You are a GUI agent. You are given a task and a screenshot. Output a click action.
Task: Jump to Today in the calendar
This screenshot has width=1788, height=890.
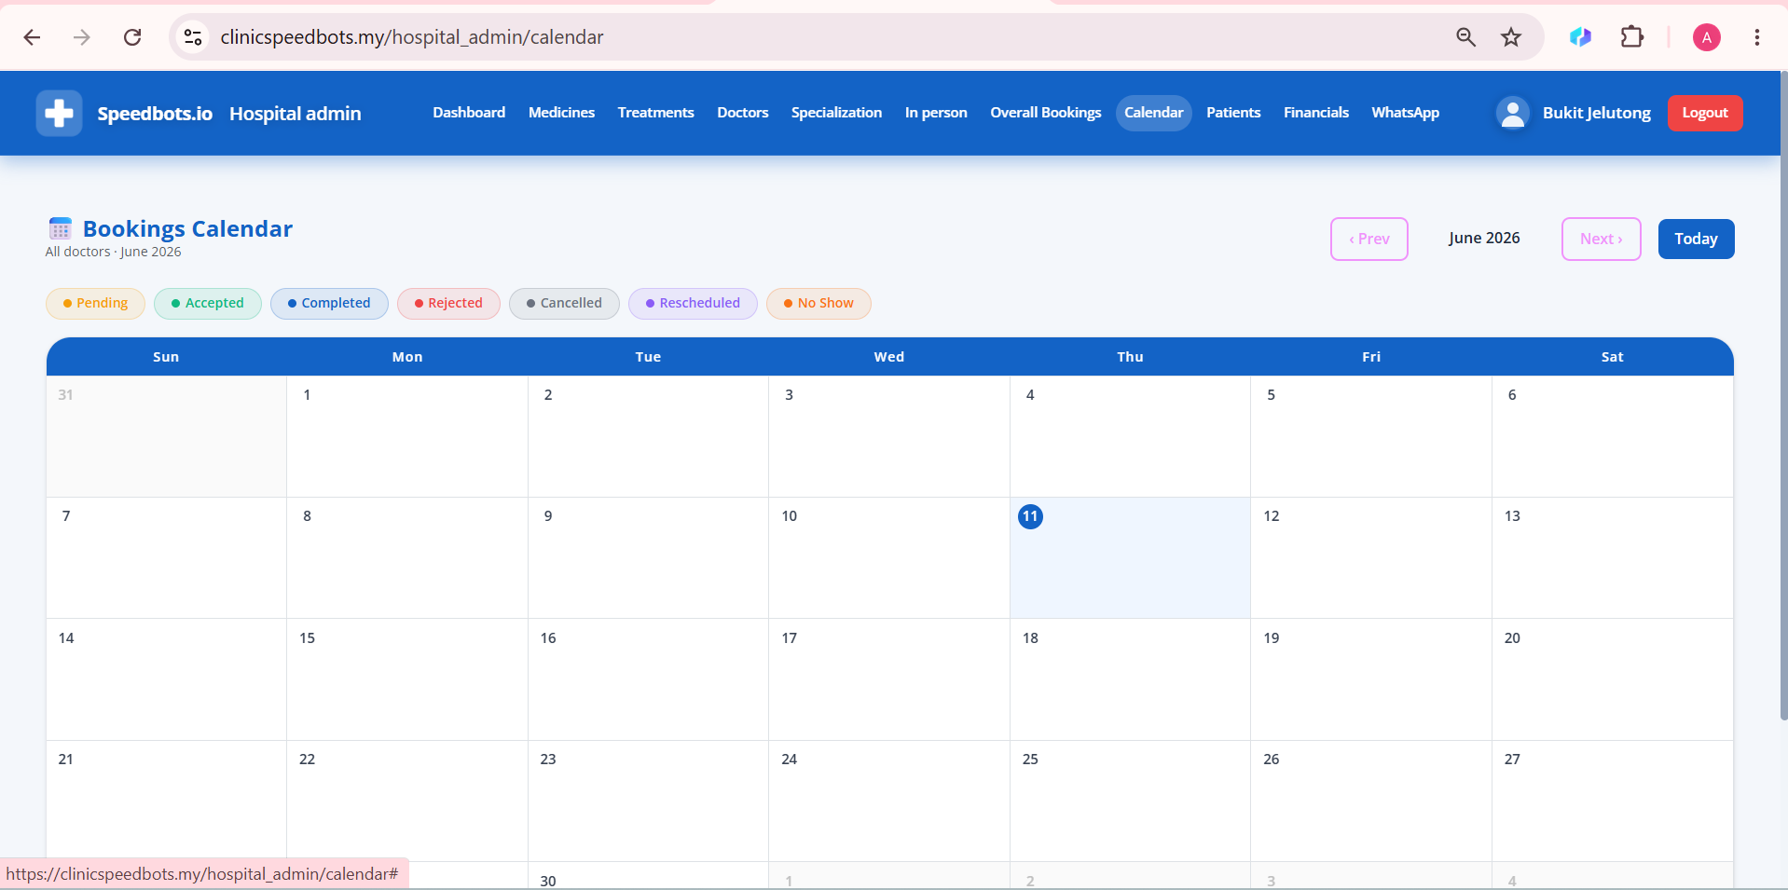click(1696, 239)
